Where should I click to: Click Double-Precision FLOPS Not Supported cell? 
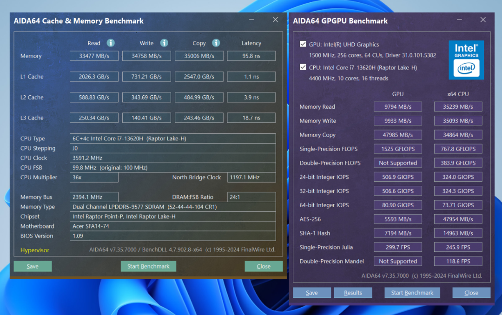point(398,163)
